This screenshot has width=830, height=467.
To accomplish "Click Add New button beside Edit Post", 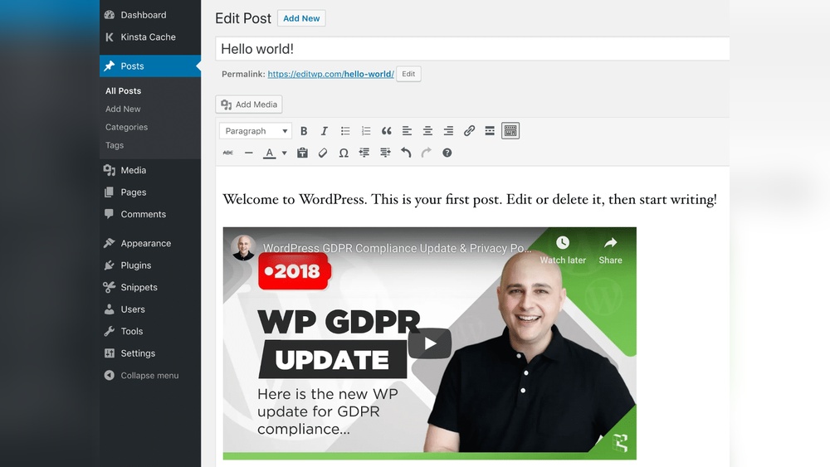I will pos(301,18).
